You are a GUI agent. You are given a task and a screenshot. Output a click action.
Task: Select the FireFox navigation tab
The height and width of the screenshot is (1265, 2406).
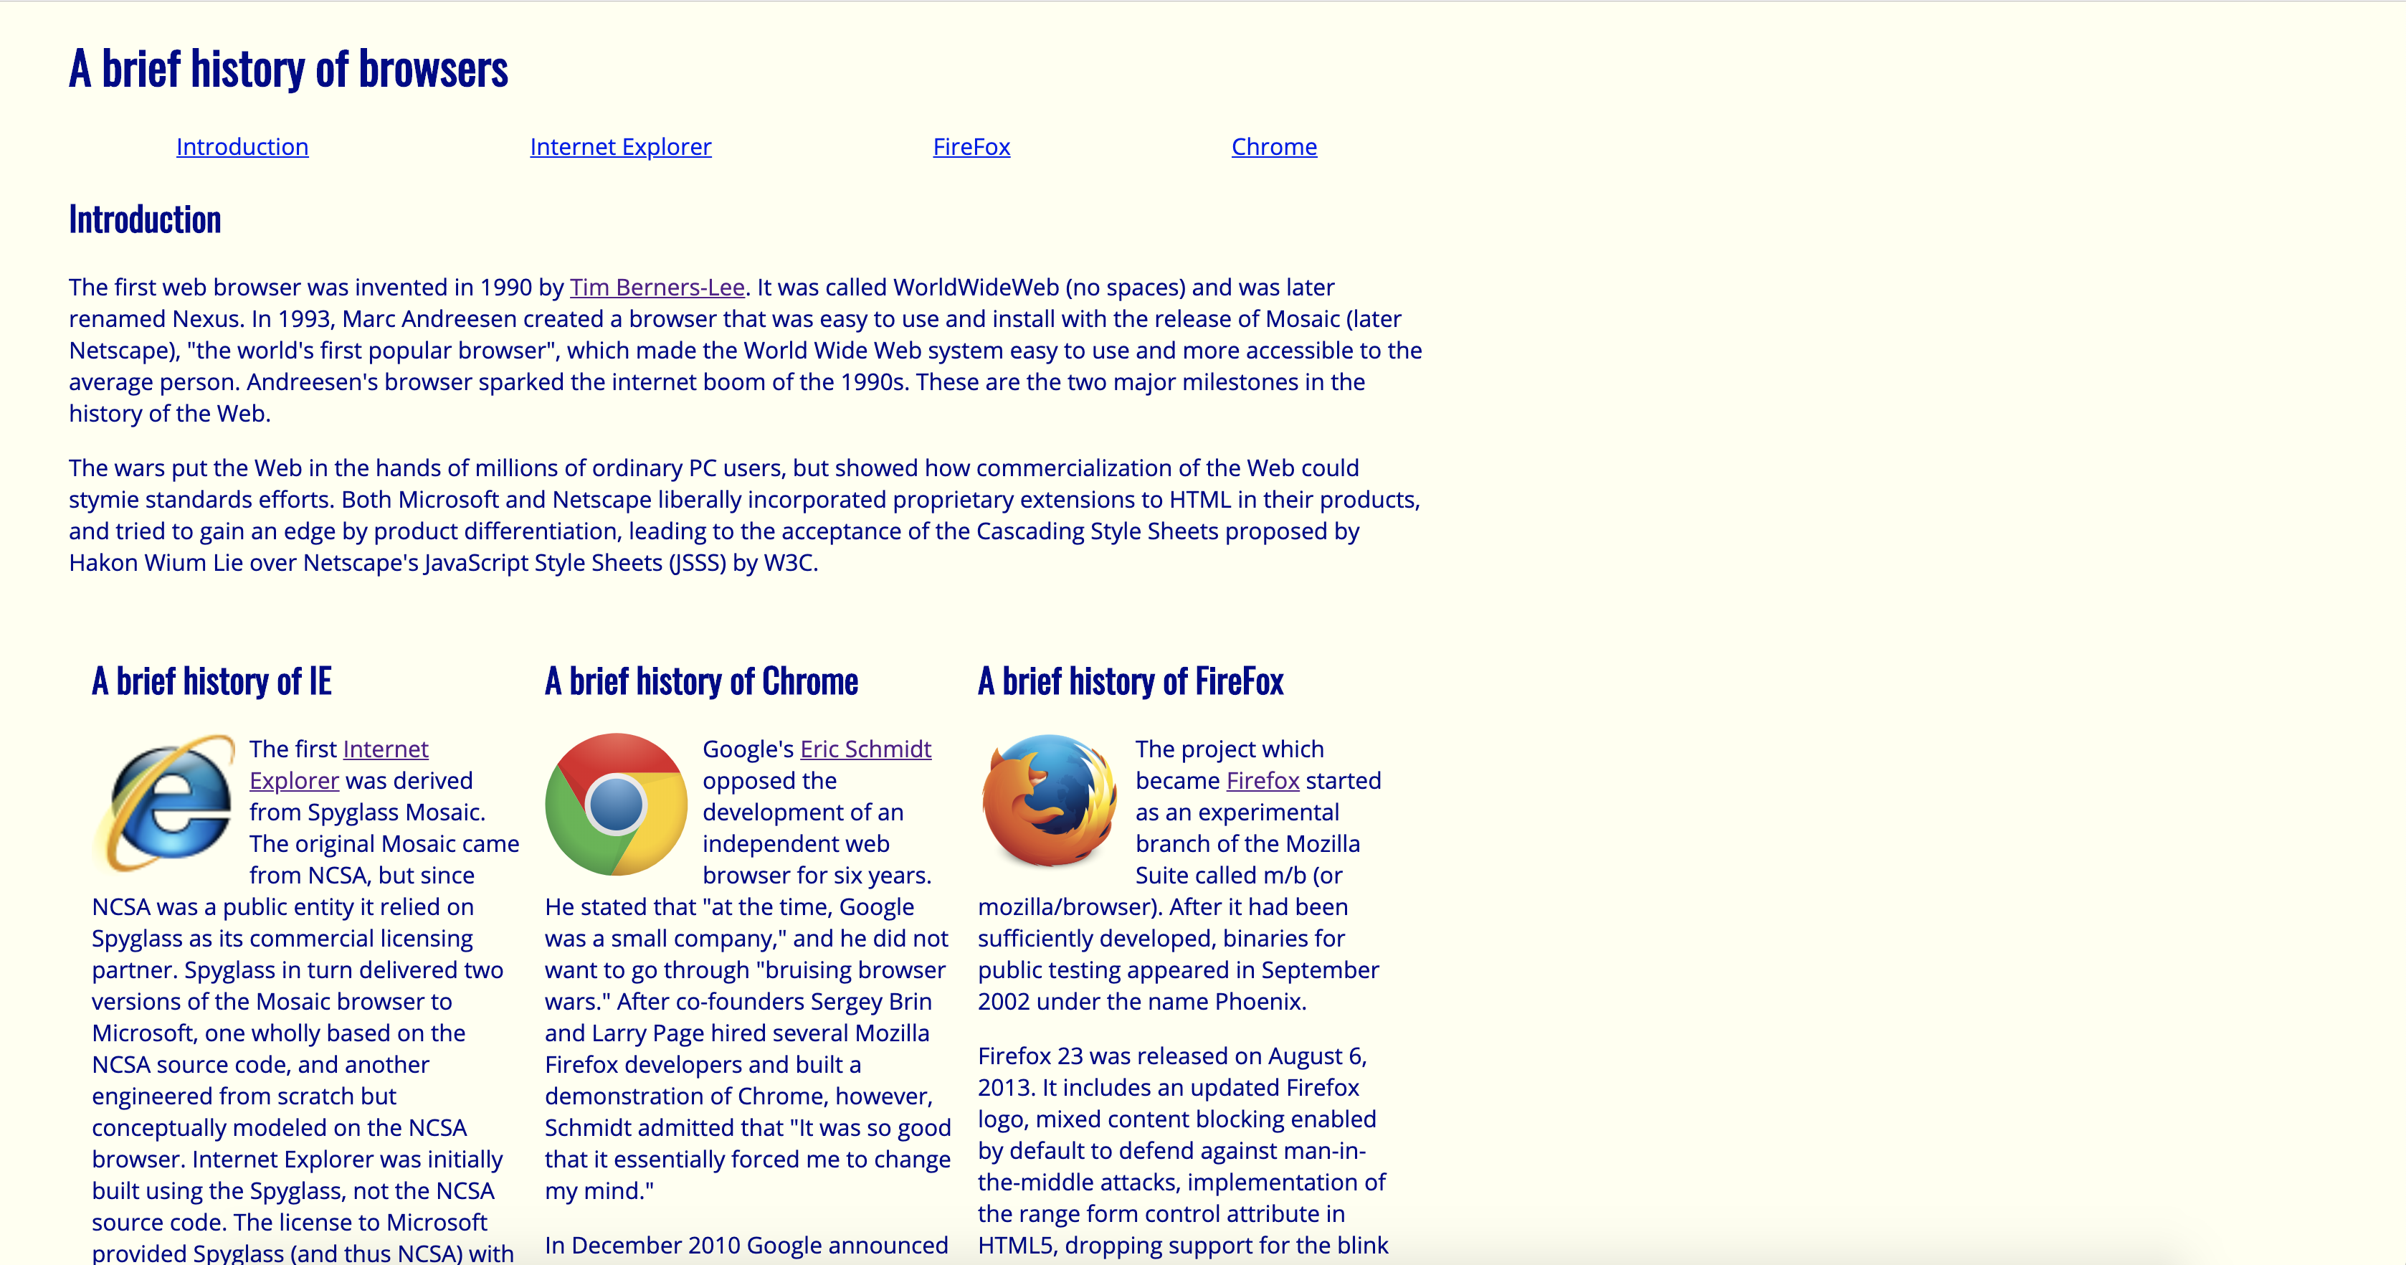(974, 145)
